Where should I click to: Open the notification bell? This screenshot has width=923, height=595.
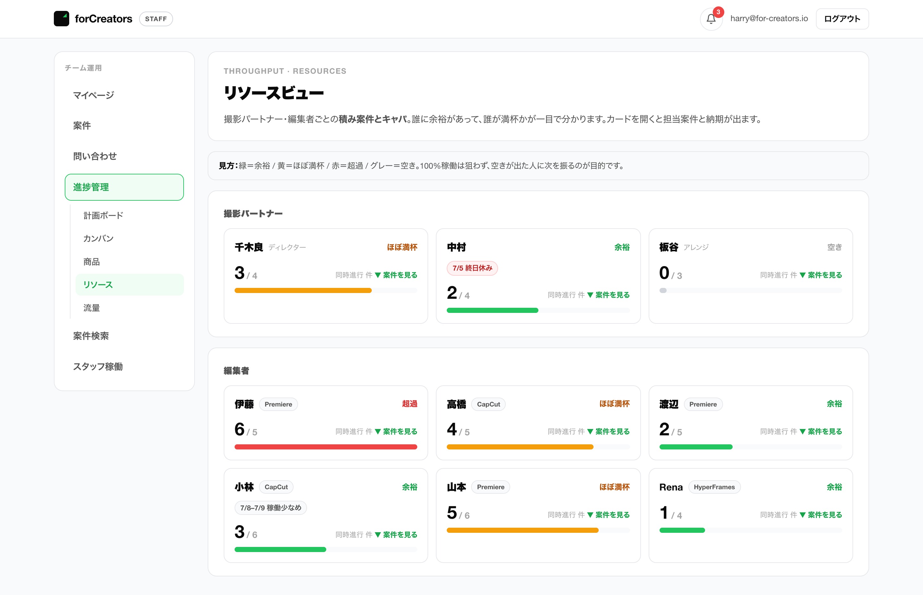[711, 19]
